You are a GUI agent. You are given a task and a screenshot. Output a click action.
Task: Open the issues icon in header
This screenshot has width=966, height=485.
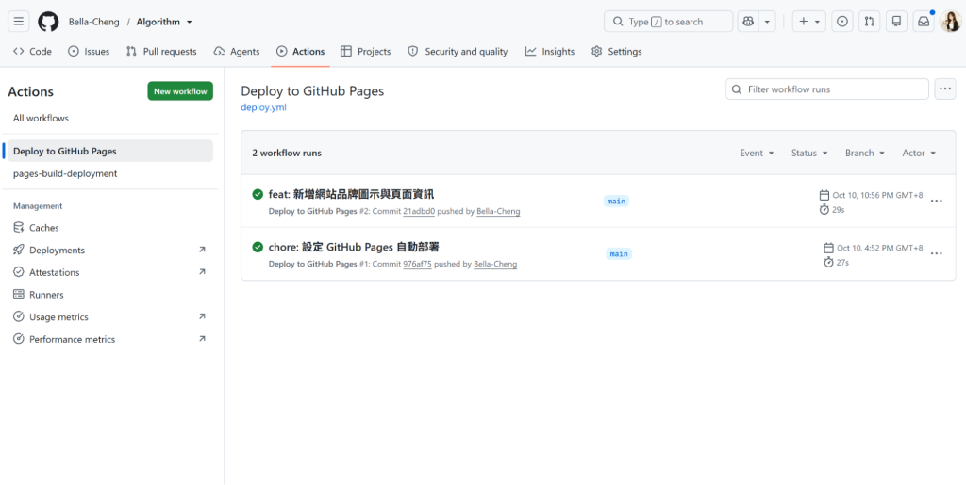click(842, 22)
